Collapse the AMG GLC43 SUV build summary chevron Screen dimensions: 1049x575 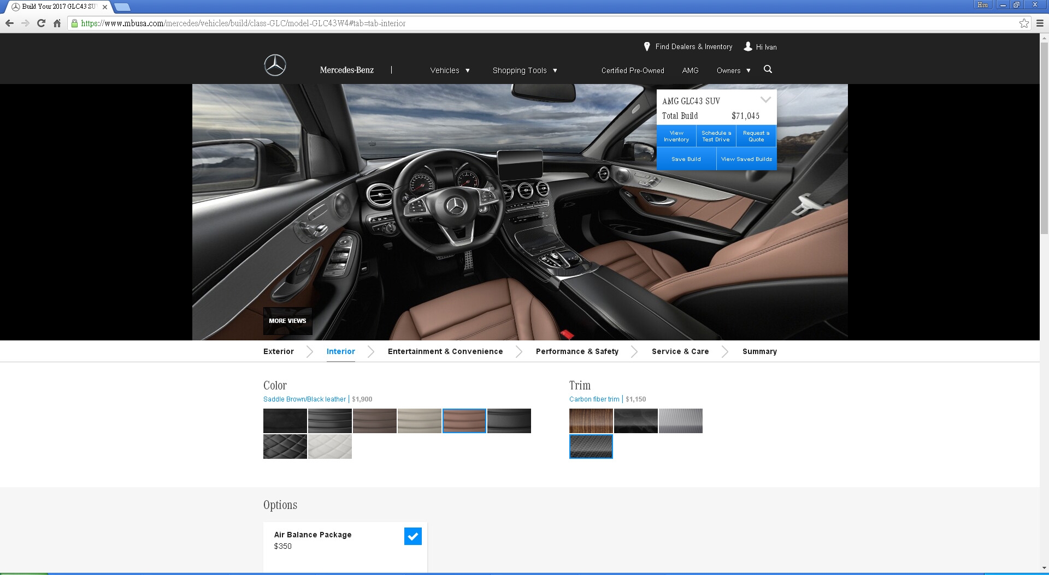point(765,100)
